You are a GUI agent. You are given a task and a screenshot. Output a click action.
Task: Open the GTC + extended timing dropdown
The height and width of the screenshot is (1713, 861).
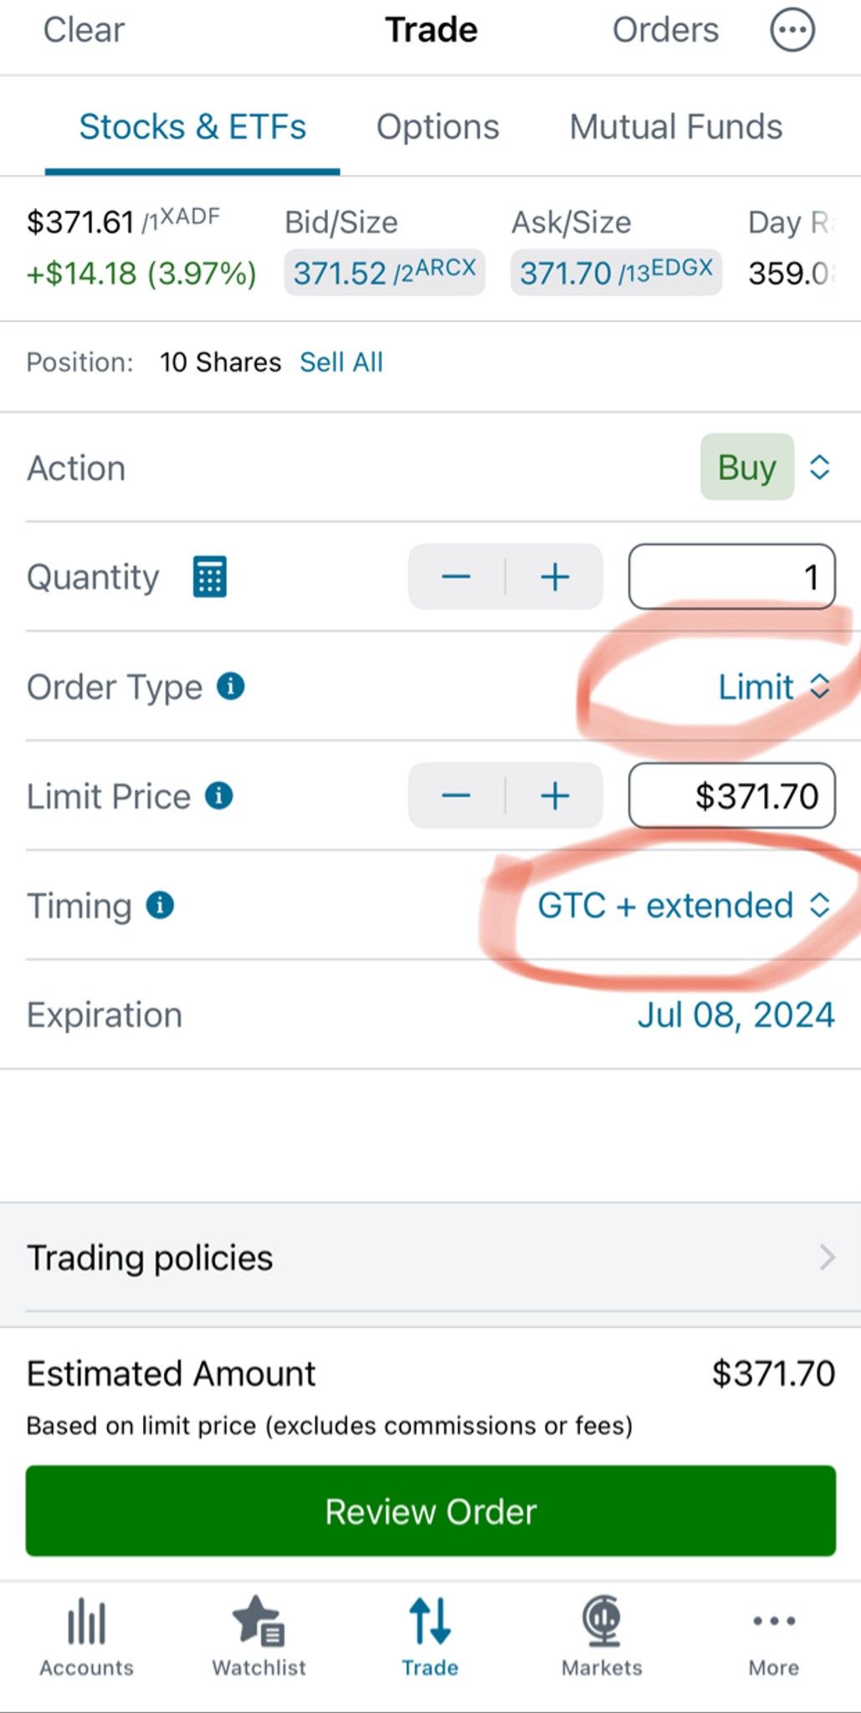pos(684,905)
